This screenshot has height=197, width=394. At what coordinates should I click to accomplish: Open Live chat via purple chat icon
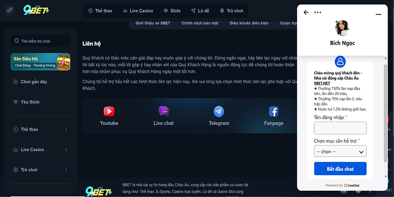[164, 112]
